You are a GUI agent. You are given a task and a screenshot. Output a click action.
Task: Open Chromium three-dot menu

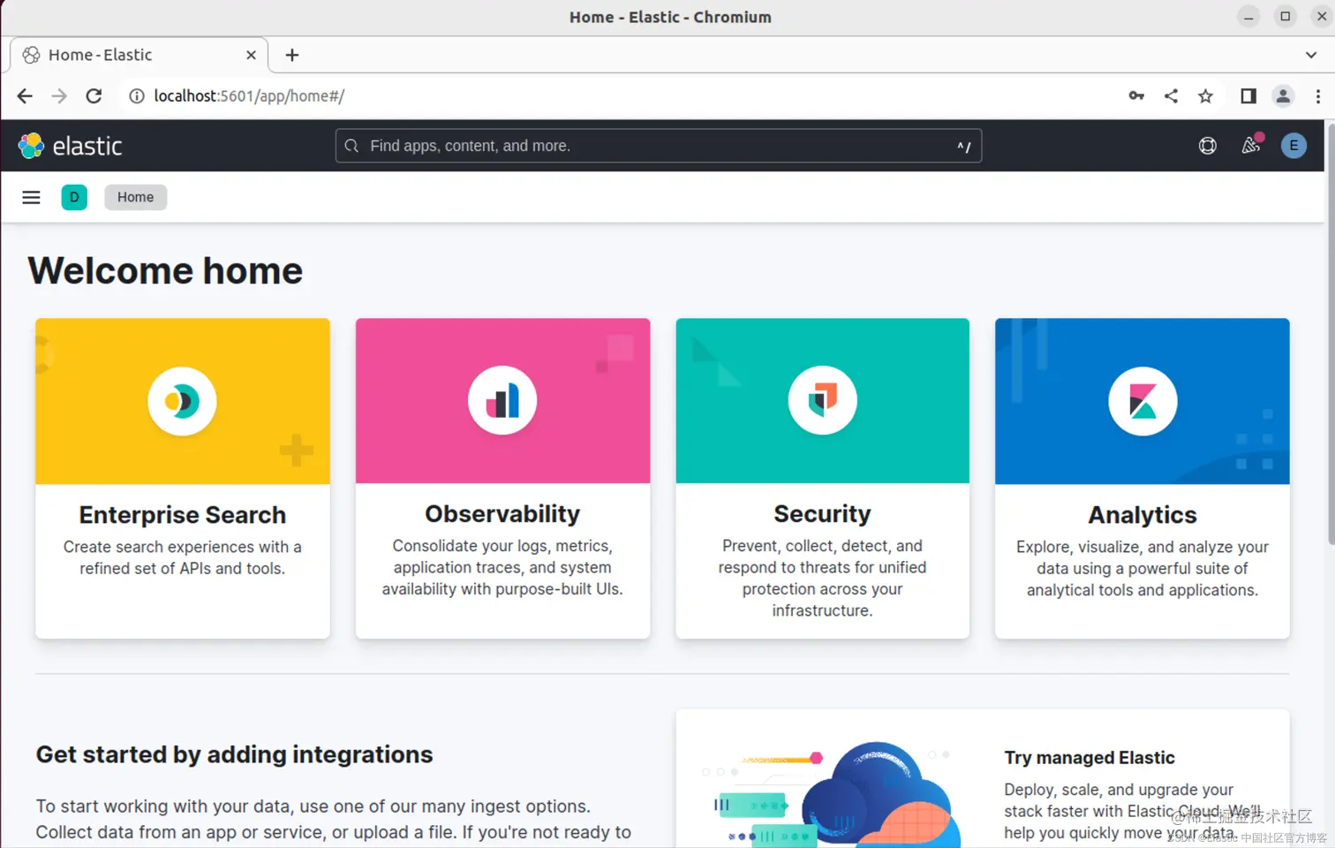(1318, 96)
